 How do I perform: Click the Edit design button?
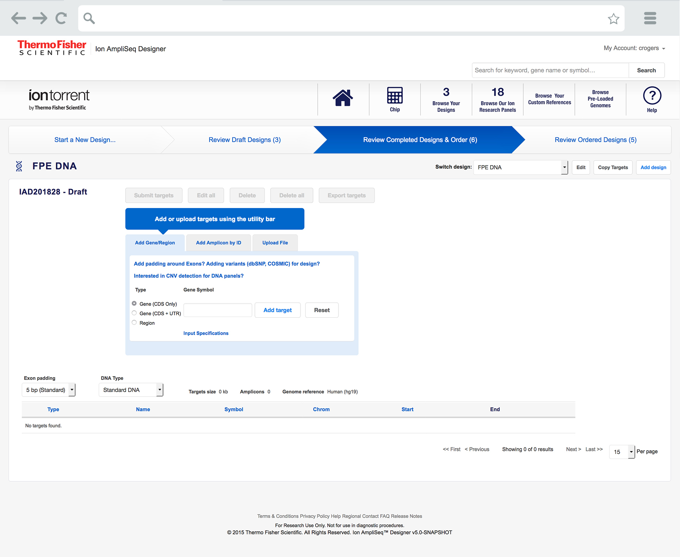tap(581, 167)
